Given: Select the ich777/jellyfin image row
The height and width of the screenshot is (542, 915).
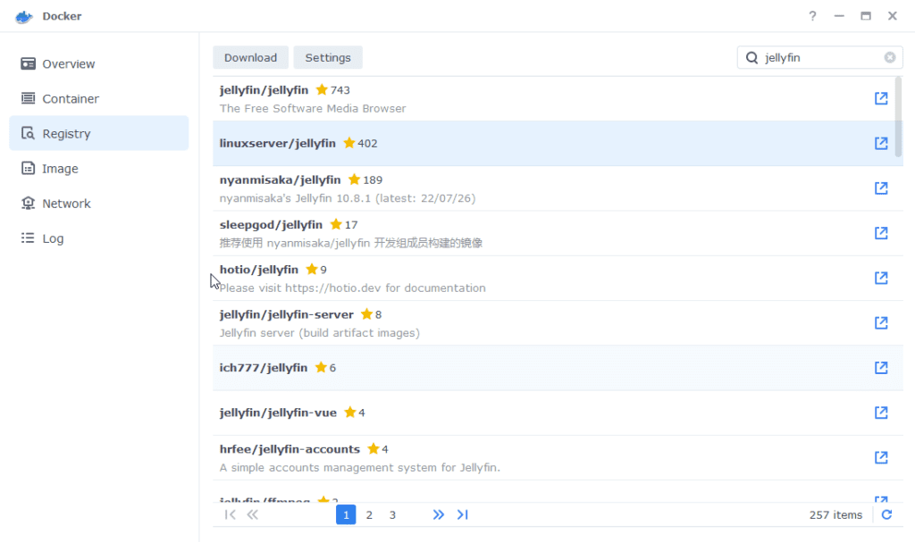Looking at the screenshot, I should click(558, 368).
